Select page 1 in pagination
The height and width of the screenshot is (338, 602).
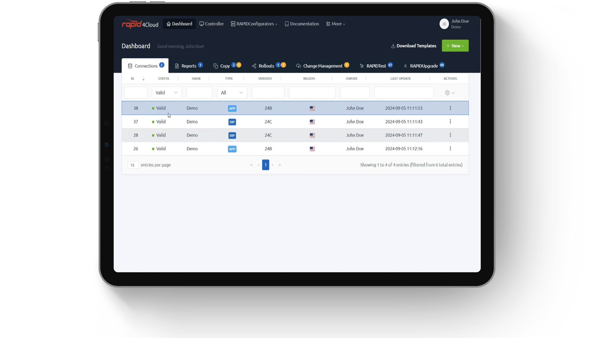click(x=266, y=165)
